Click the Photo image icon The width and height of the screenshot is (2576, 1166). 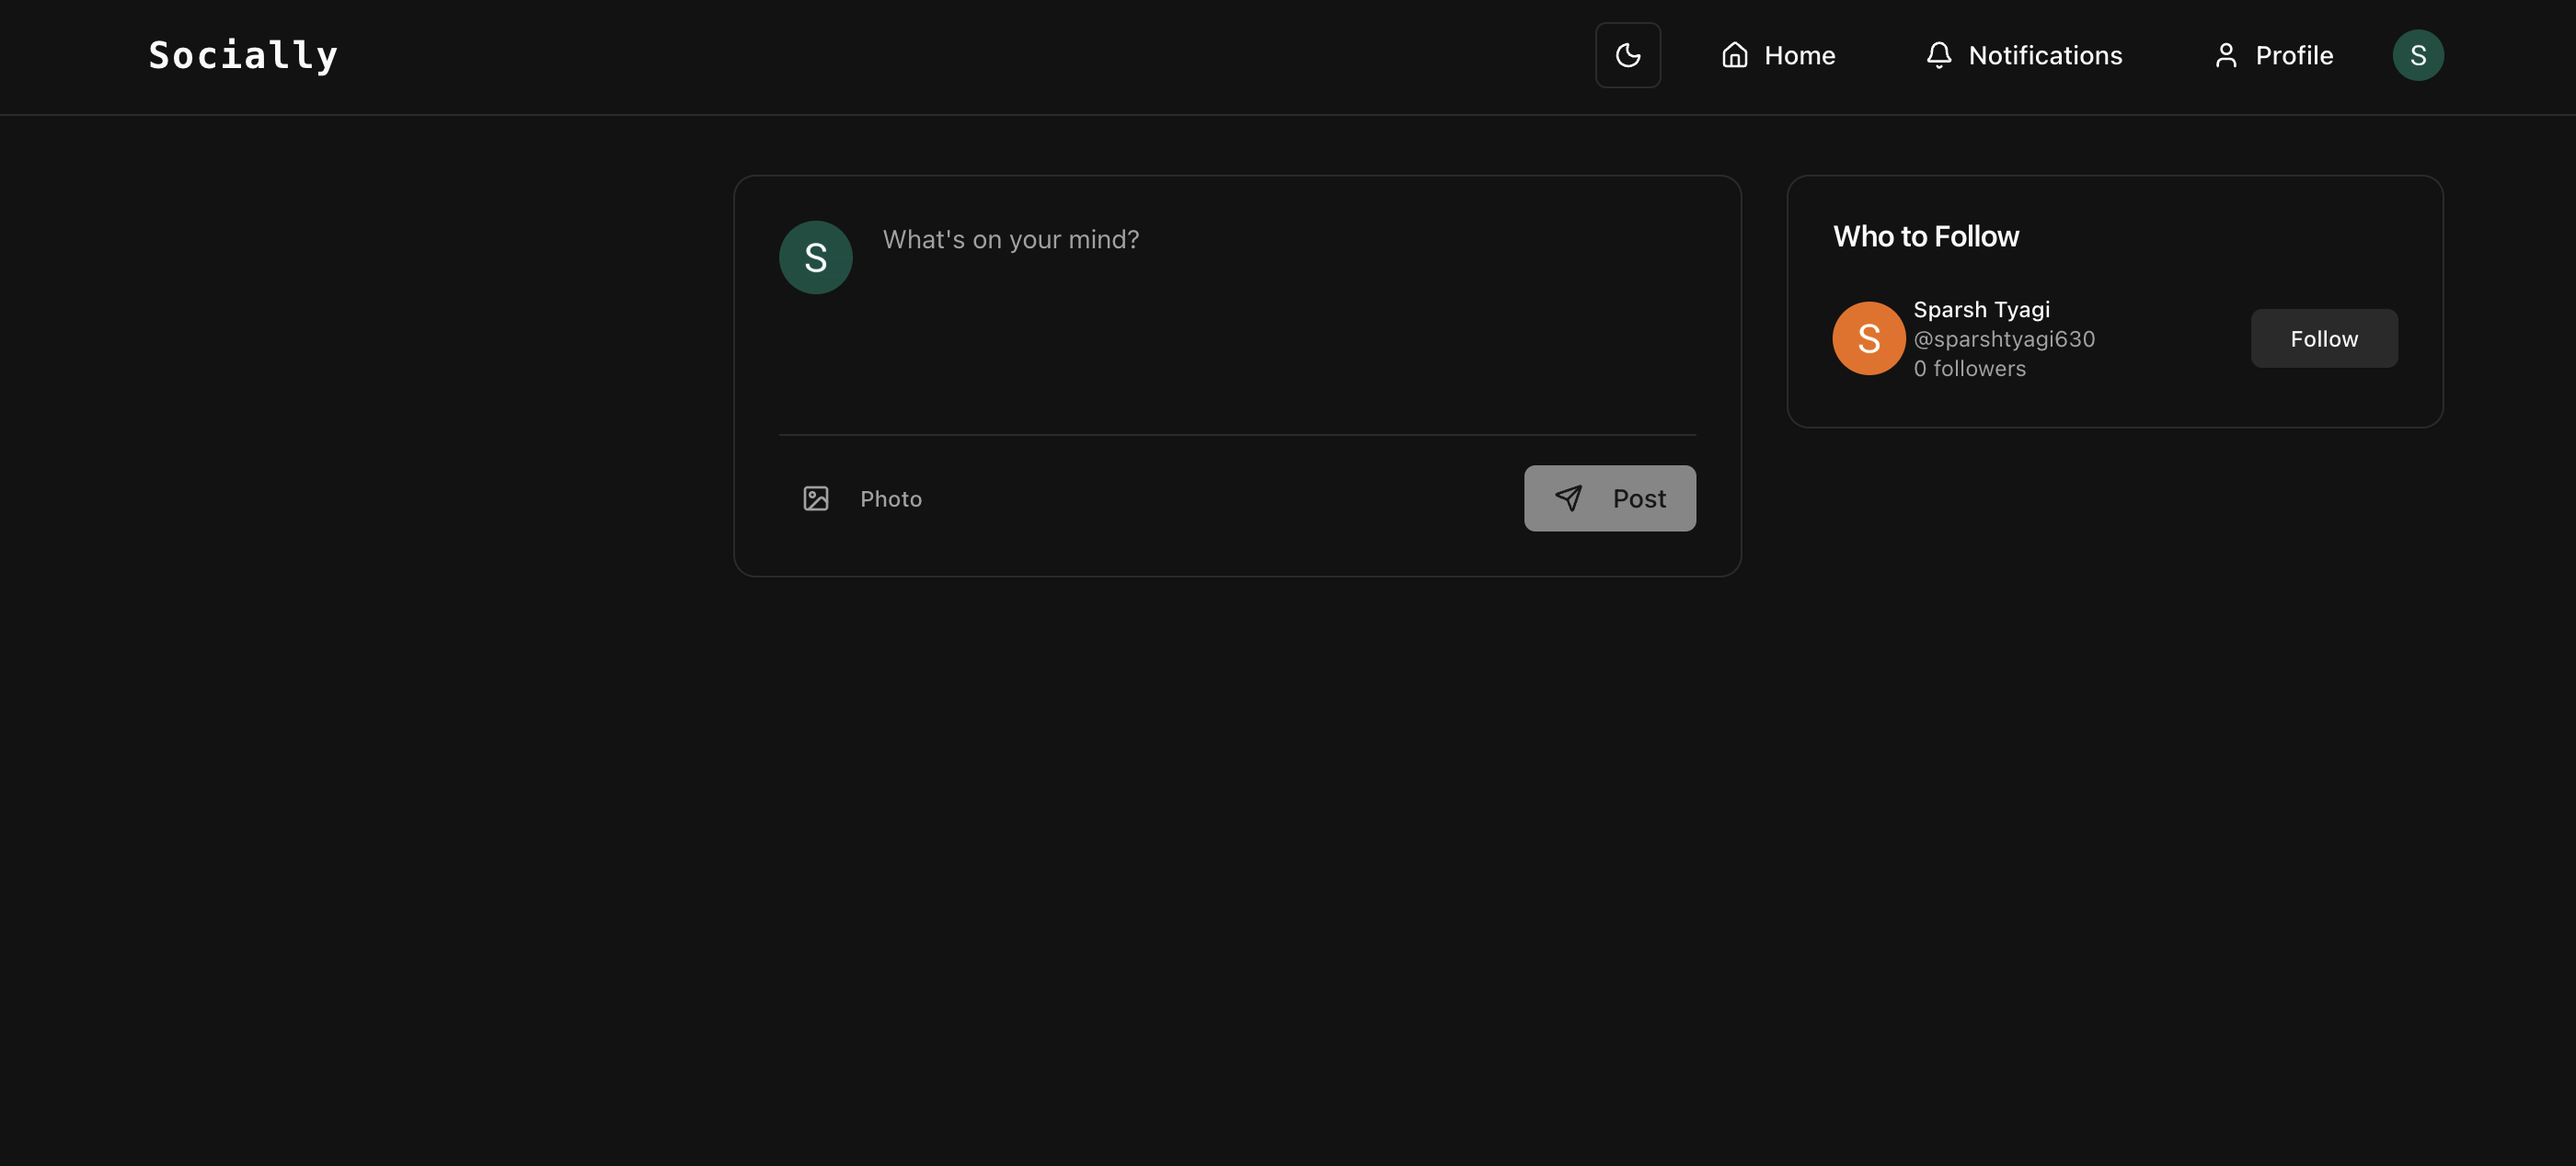coord(815,497)
